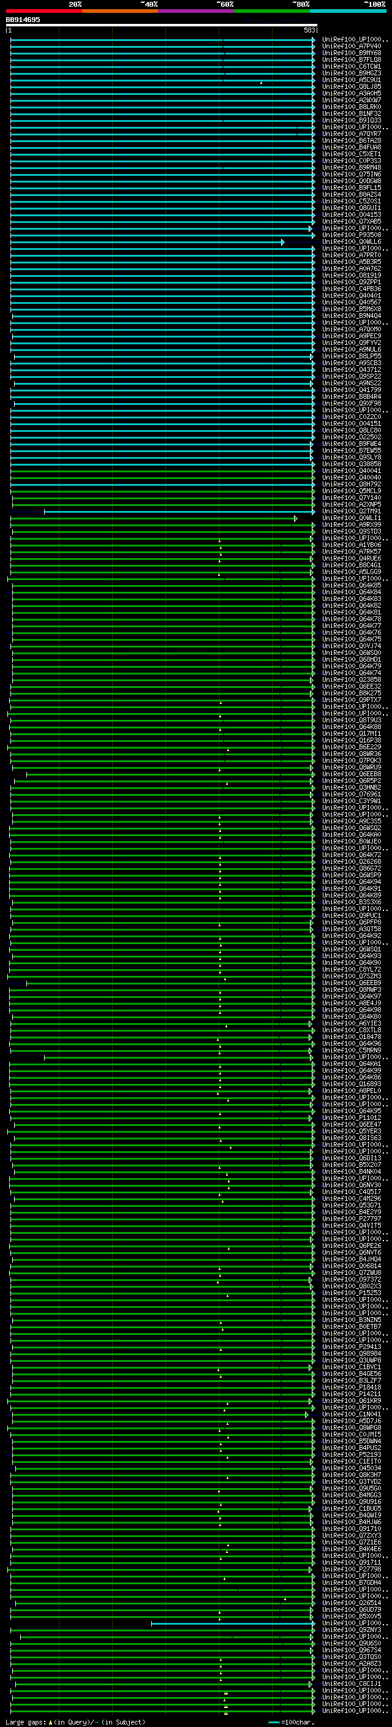Click the red ~20% identity legend segment
The height and width of the screenshot is (1727, 392).
pos(44,11)
